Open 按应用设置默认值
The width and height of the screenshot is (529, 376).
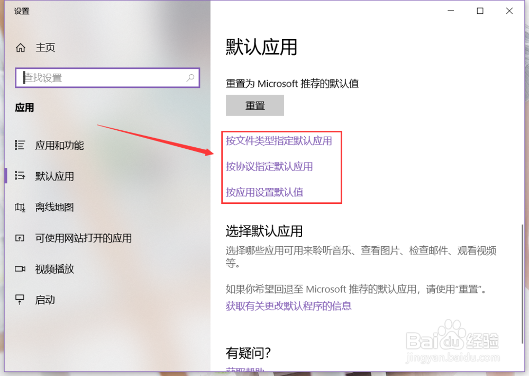click(x=264, y=192)
